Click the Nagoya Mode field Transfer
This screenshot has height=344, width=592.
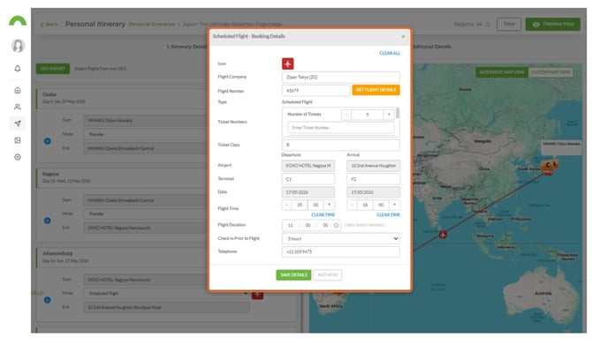click(146, 214)
